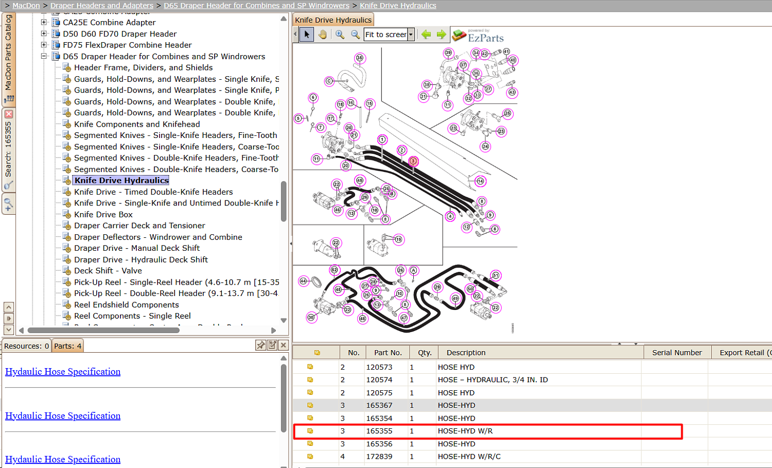Expand the CA25E Combine Adapter node
Viewport: 772px width, 468px height.
pyautogui.click(x=44, y=22)
